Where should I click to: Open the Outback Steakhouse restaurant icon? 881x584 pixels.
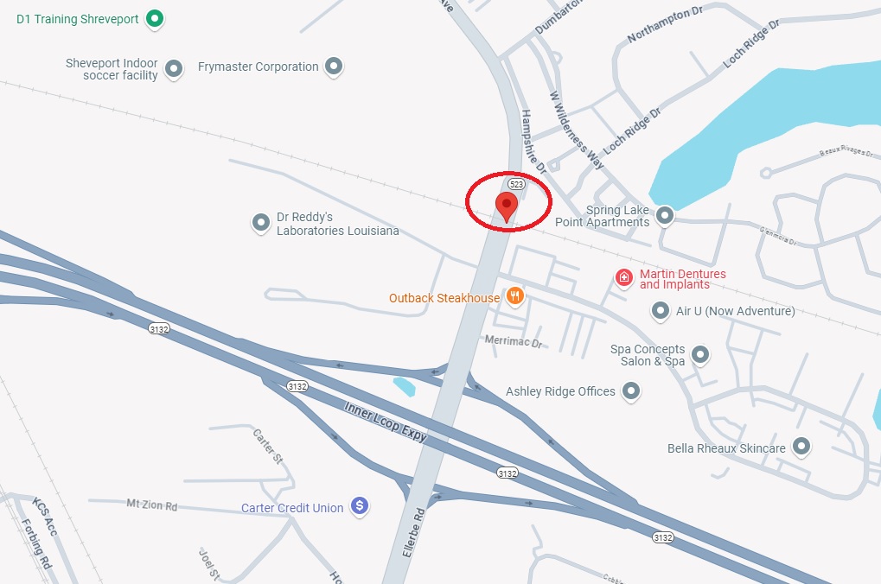[x=514, y=296]
